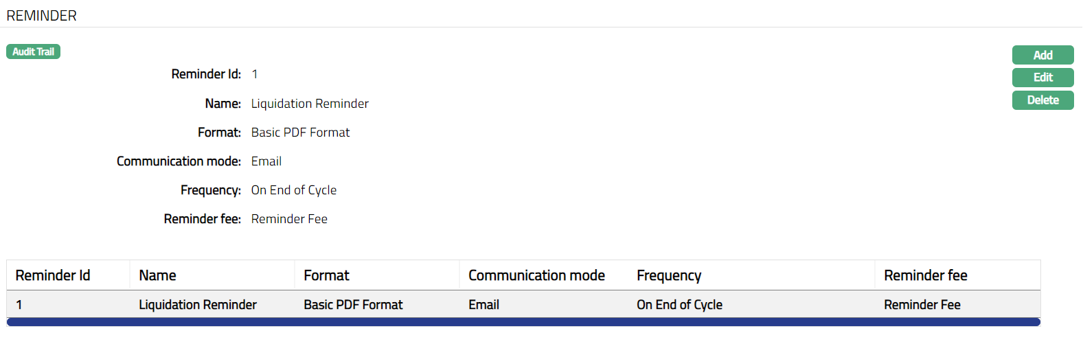Viewport: 1083px width, 344px height.
Task: Sort table by Reminder Id column header
Action: click(53, 275)
